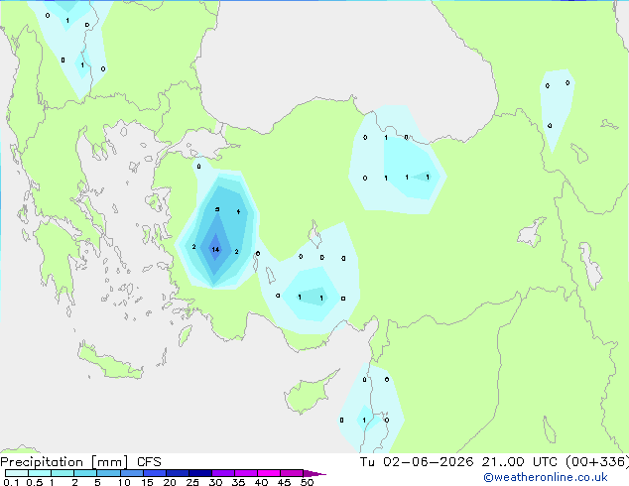This screenshot has height=486, width=629.
Task: Click the "5" value above the 14 value
Action: point(217,209)
